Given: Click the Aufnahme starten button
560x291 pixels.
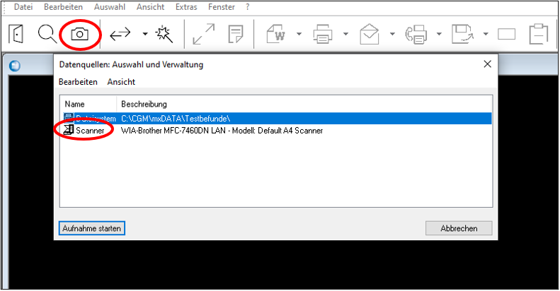Looking at the screenshot, I should coord(92,228).
